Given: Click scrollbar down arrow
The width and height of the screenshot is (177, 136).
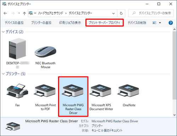Looking at the screenshot, I should (175, 115).
